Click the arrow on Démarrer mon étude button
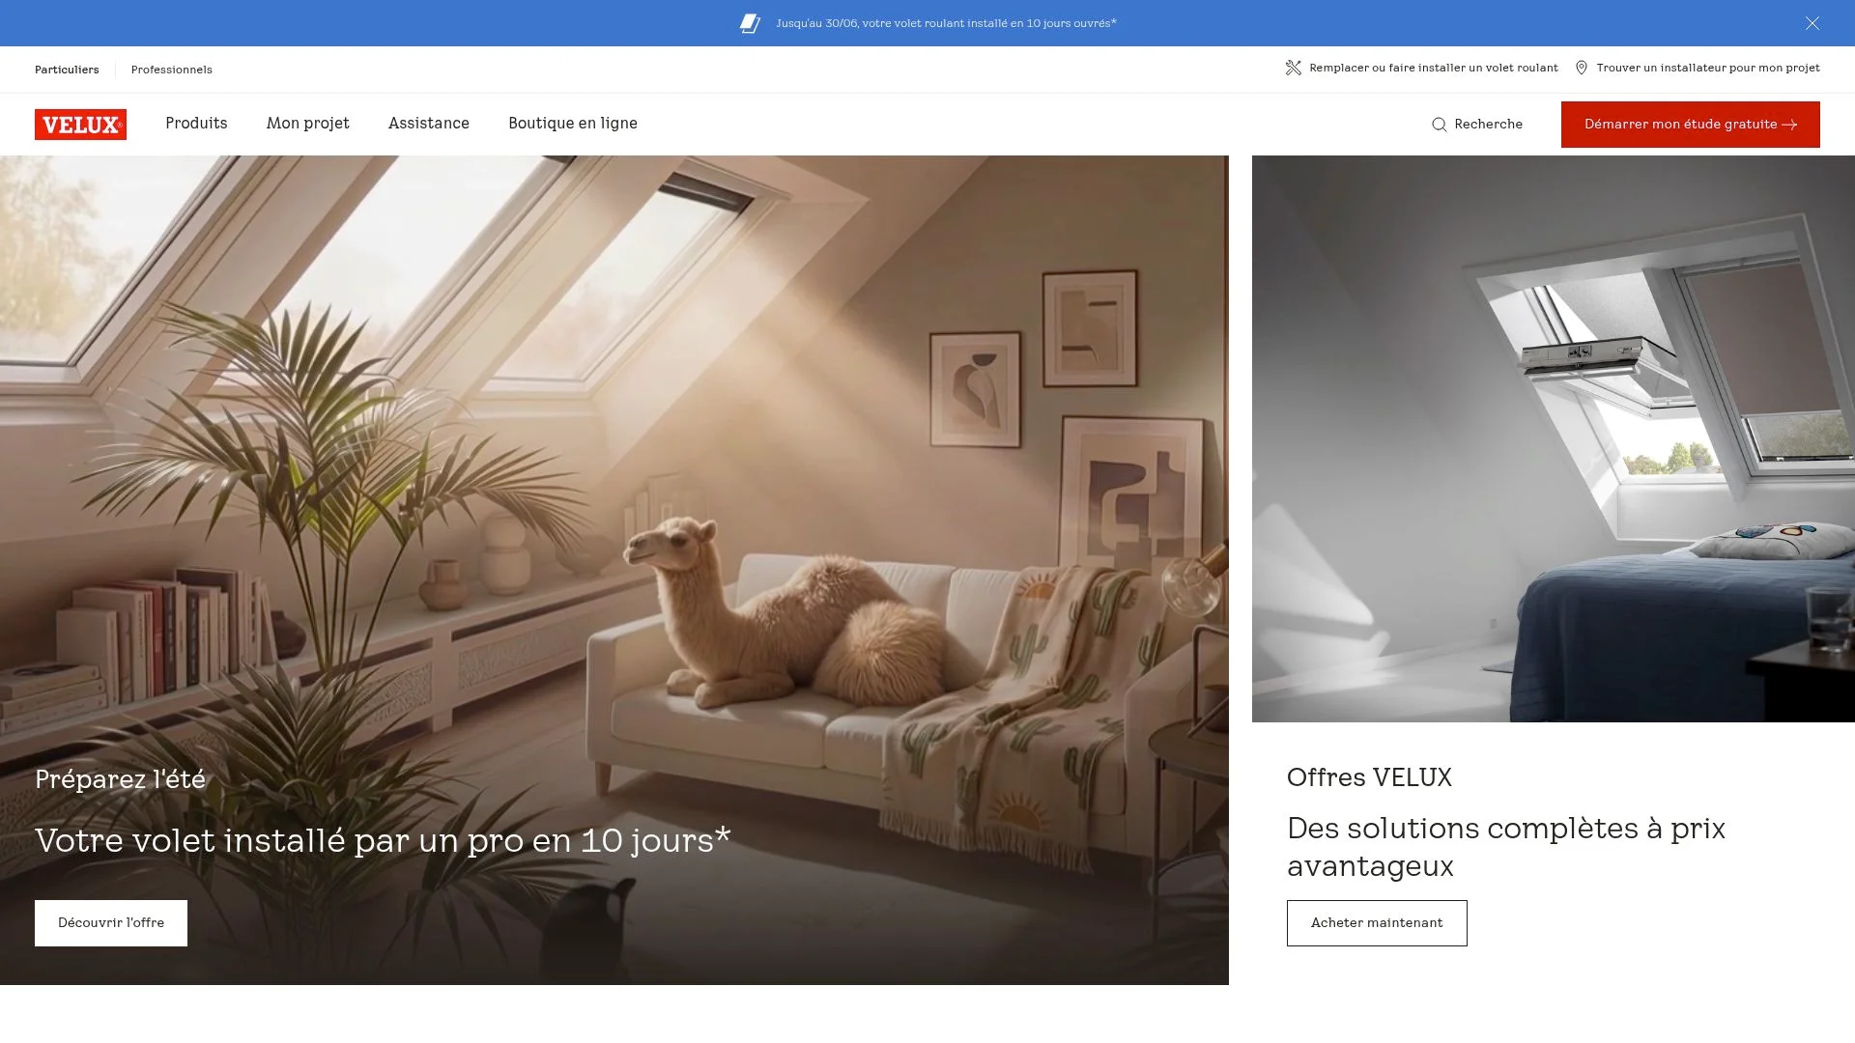Image resolution: width=1855 pixels, height=1043 pixels. coord(1789,125)
